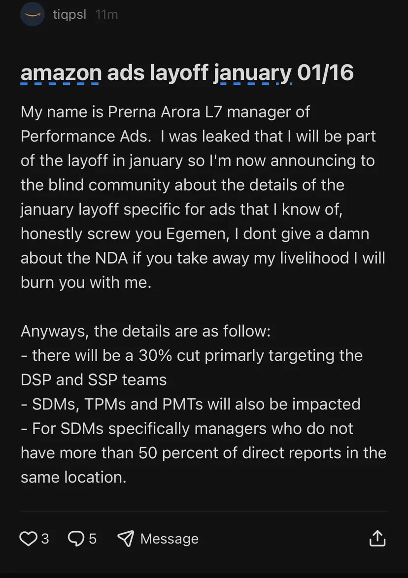Open the Amazon logo avatar of tiqpsl
408x578 pixels.
pyautogui.click(x=33, y=14)
